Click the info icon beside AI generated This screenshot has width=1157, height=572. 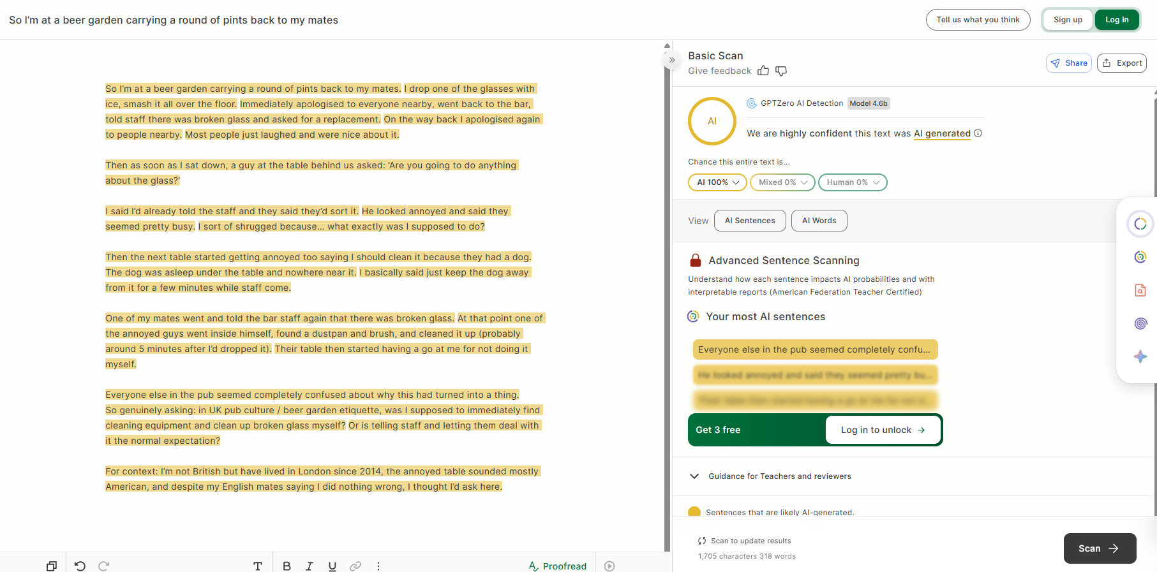pyautogui.click(x=978, y=133)
